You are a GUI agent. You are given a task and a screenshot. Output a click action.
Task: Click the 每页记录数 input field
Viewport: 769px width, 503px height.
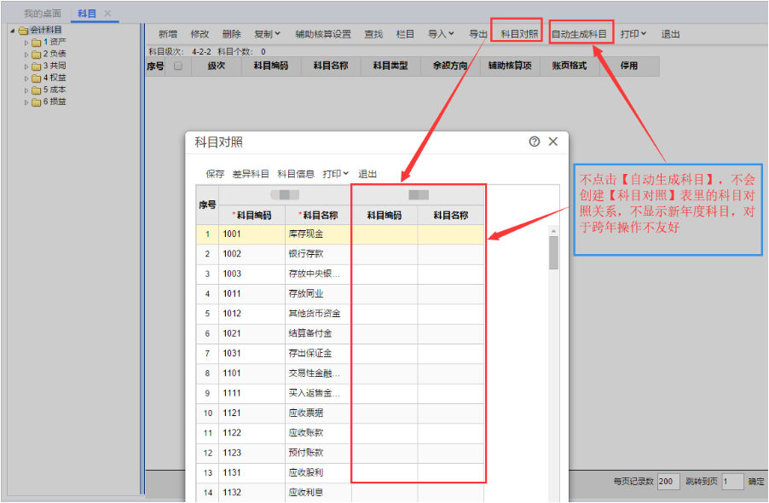click(x=668, y=482)
